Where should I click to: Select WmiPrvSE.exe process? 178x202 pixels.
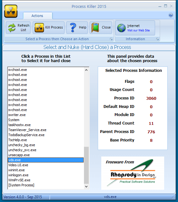(x=46, y=180)
